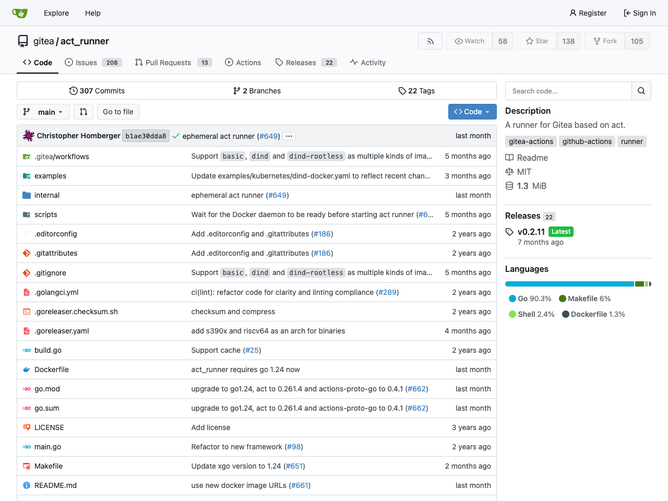Screen dimensions: 668x501
Task: Click the scripts folder icon
Action: click(x=27, y=214)
